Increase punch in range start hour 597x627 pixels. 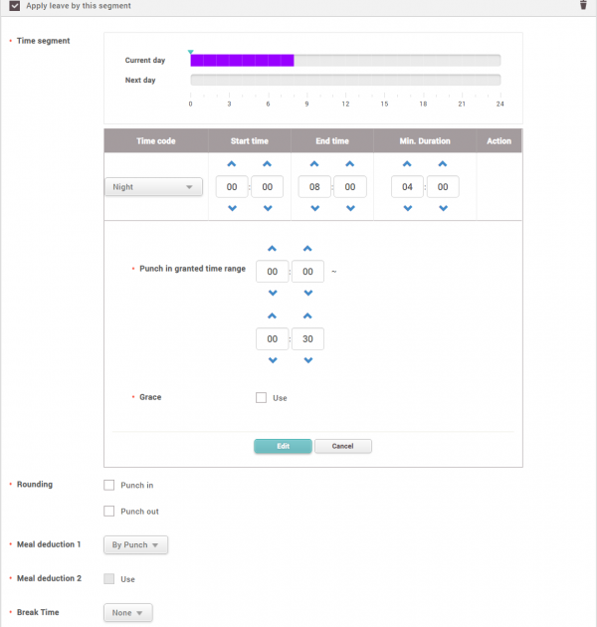pyautogui.click(x=273, y=249)
